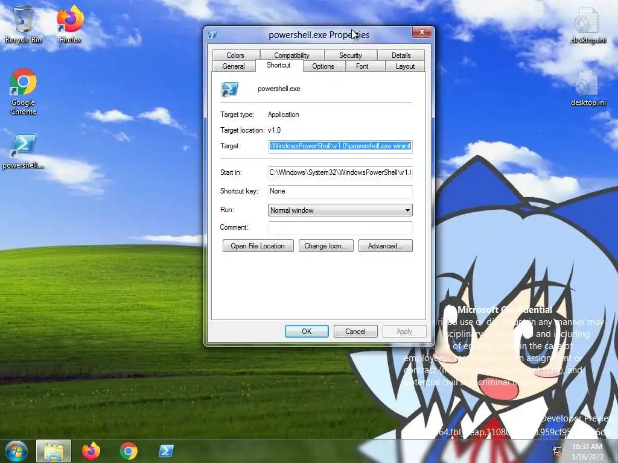Click the Target input field

coord(340,146)
